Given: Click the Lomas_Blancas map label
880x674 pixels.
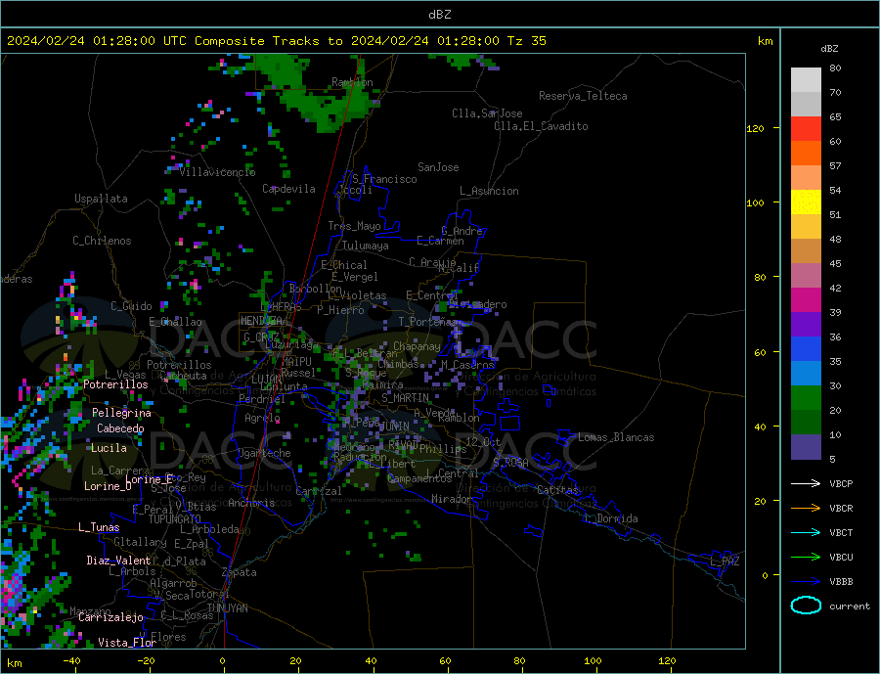Looking at the screenshot, I should pyautogui.click(x=616, y=437).
